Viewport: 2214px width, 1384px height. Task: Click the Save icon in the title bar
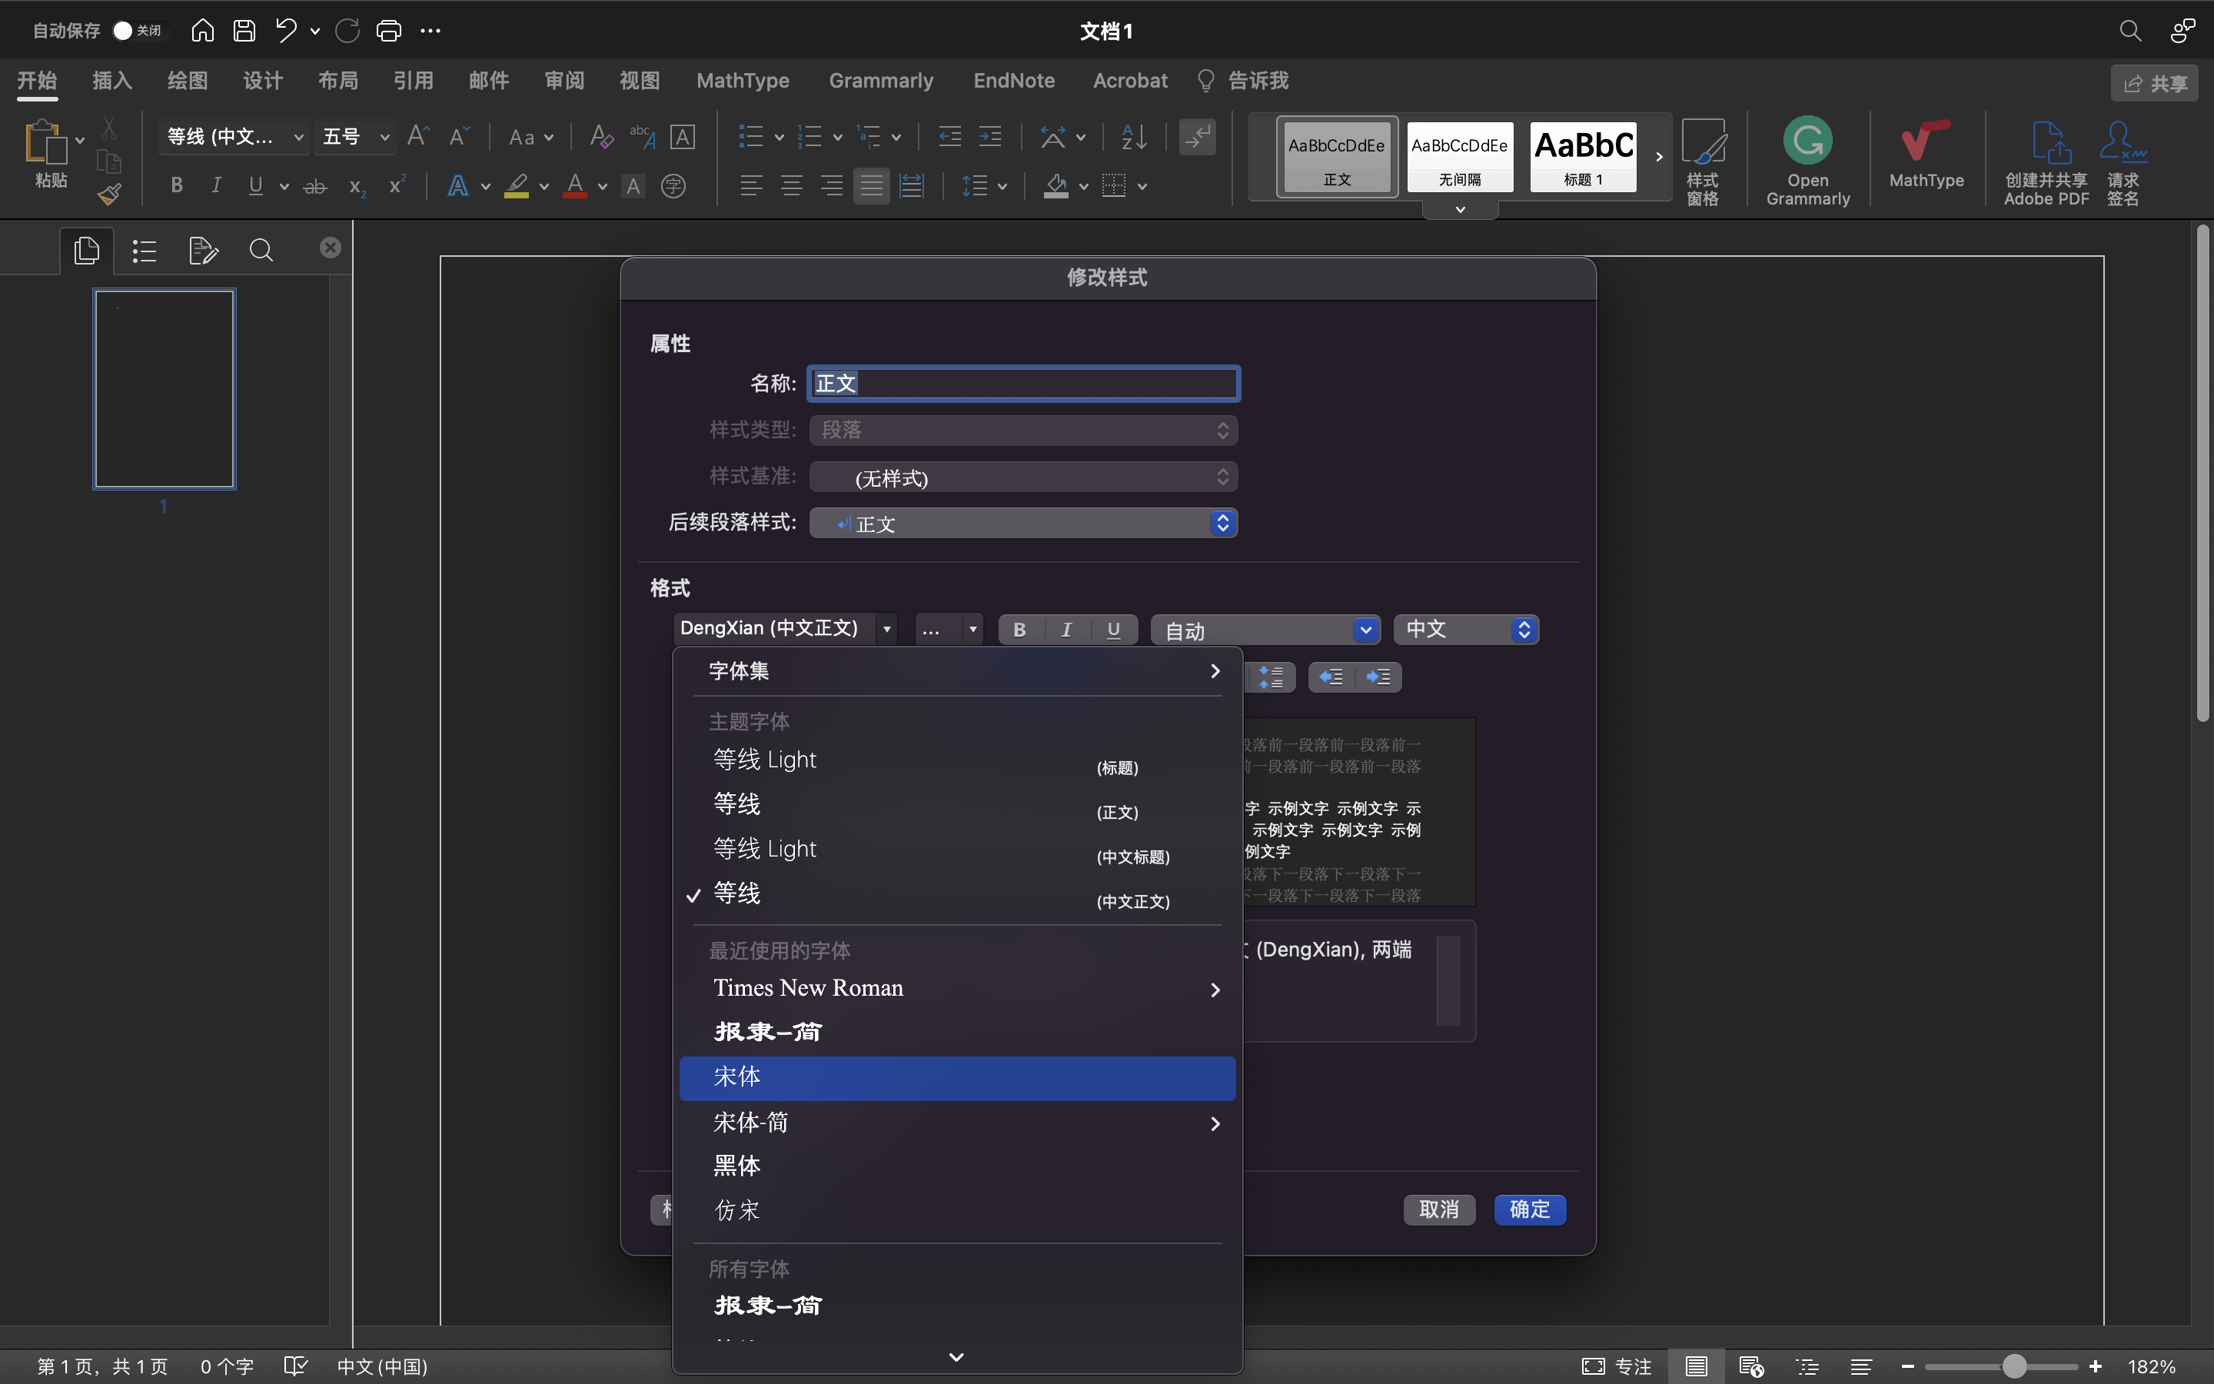point(244,30)
